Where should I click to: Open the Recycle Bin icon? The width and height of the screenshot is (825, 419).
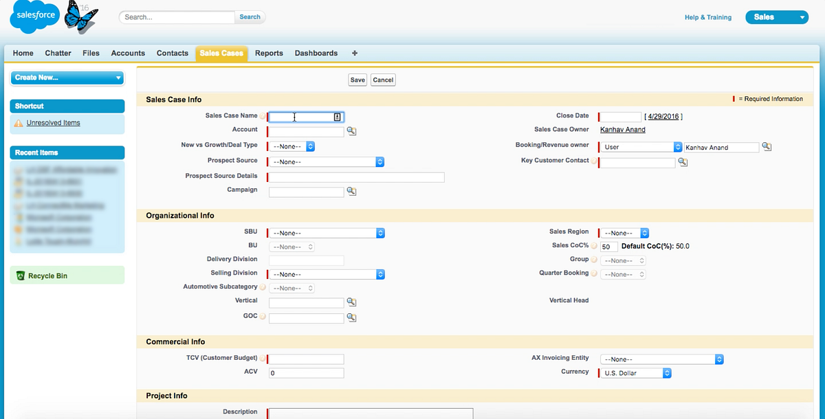[x=21, y=276]
